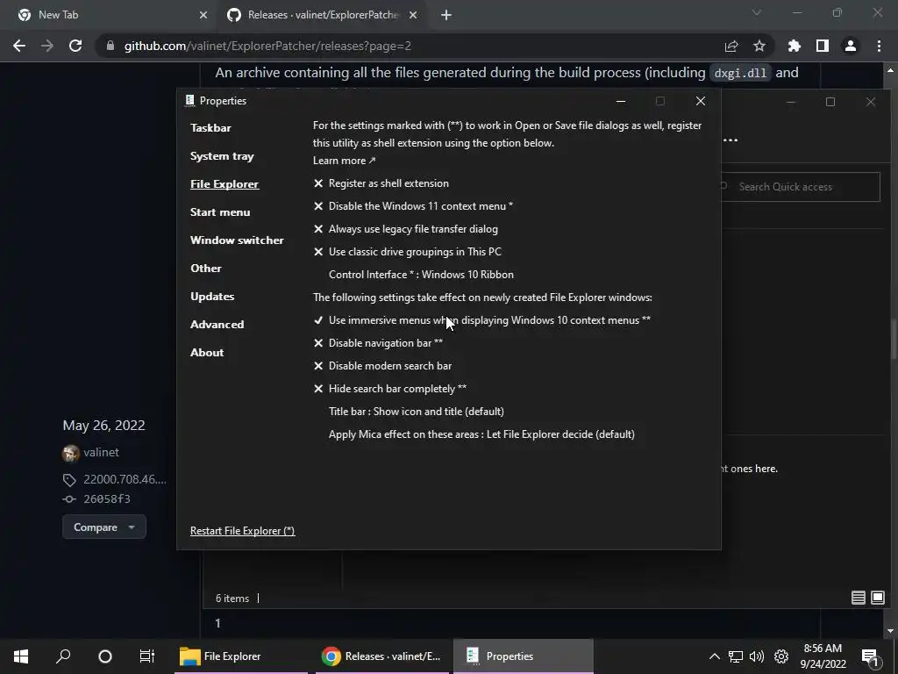This screenshot has width=898, height=674.
Task: Close the Releases ExplorerPatcher tab
Action: pos(413,15)
